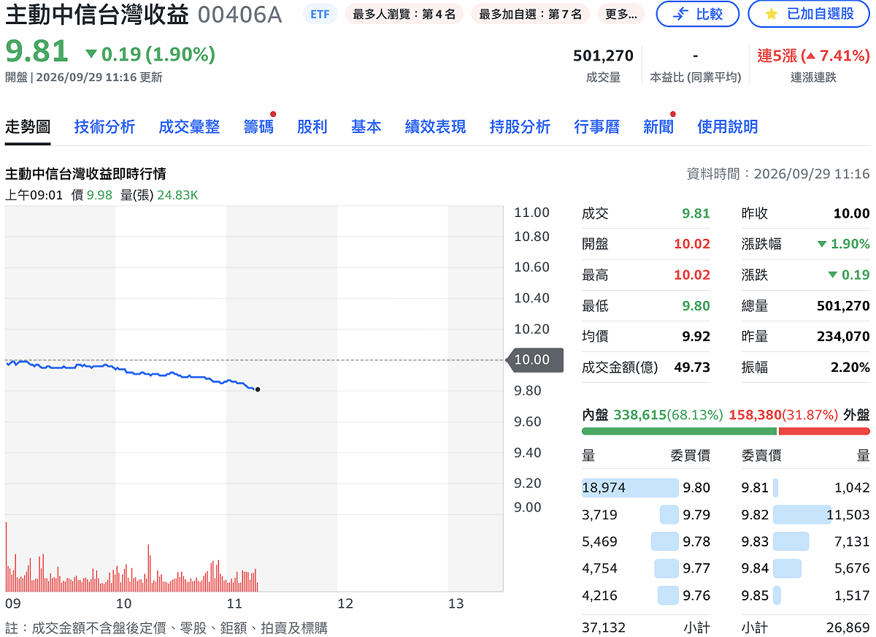This screenshot has width=876, height=637.
Task: Click the 連漲連跌 label
Action: tap(813, 77)
